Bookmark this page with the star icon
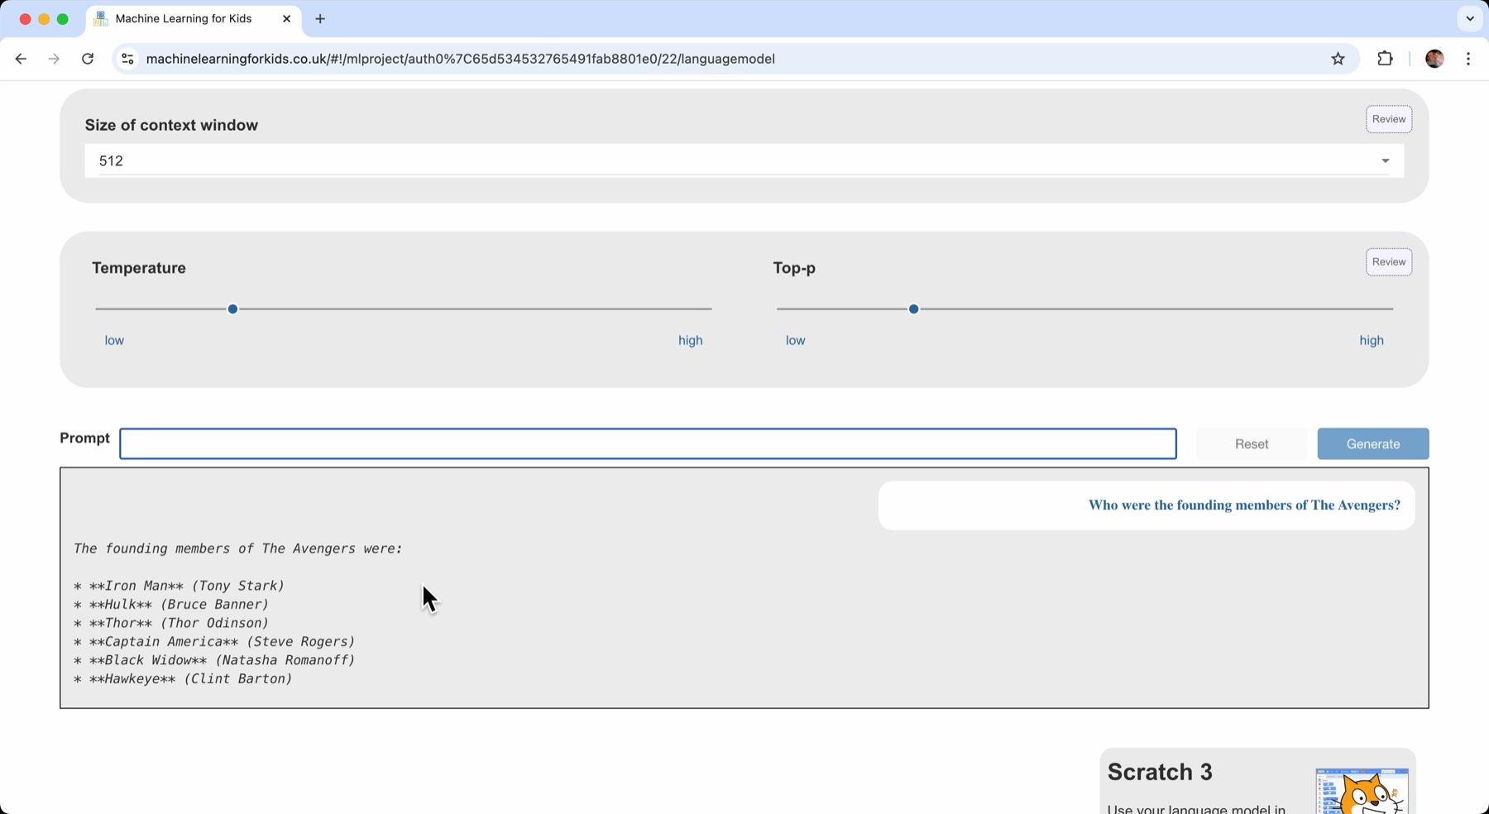The height and width of the screenshot is (814, 1489). [1338, 59]
